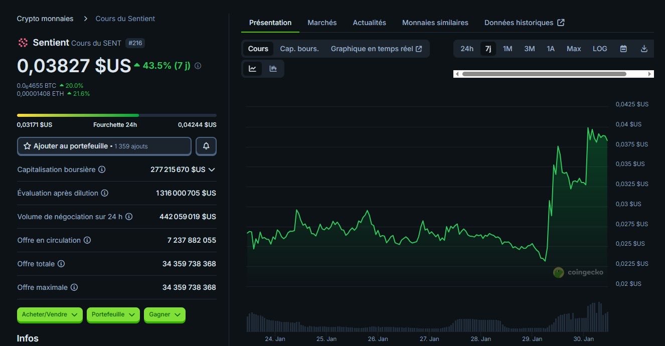Select the 1A time range

coord(551,49)
